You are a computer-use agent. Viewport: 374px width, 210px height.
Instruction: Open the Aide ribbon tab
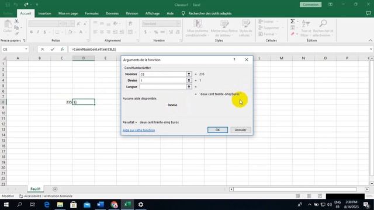tap(170, 13)
